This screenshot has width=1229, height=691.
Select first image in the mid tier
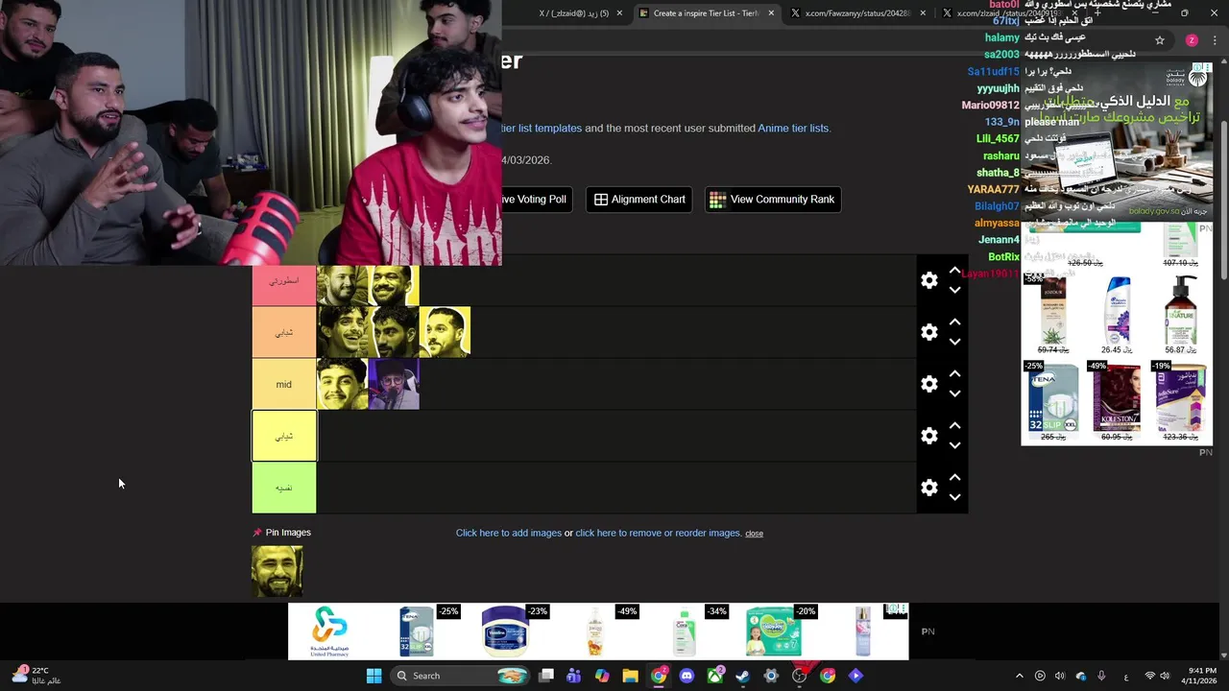(342, 384)
